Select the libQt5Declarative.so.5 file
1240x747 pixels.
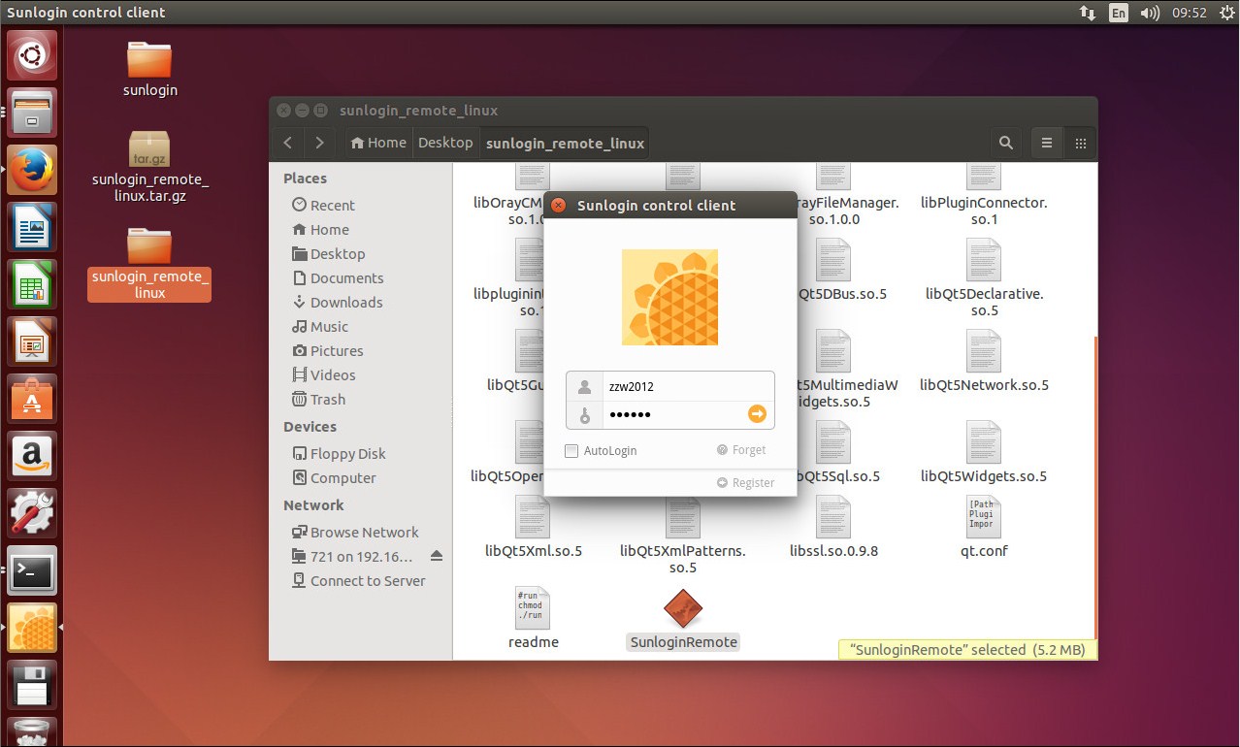(984, 278)
